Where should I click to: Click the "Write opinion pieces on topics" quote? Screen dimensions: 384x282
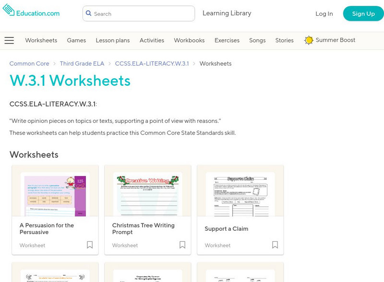(x=115, y=121)
